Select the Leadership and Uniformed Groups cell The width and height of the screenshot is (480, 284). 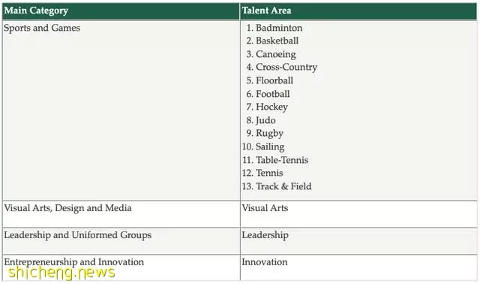[x=121, y=241]
